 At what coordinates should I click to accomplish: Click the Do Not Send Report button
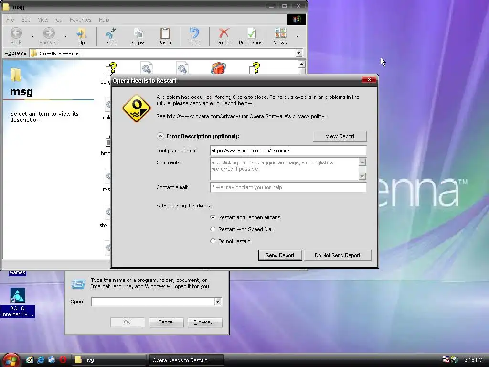pos(338,255)
